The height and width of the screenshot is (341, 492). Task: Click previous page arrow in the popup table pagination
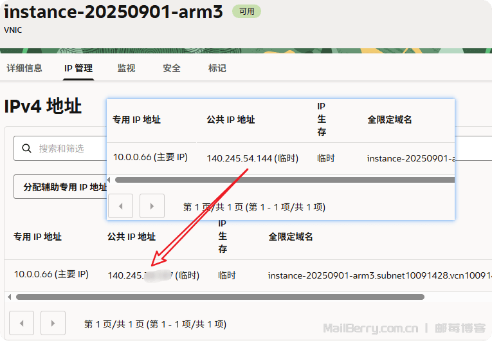coord(121,207)
